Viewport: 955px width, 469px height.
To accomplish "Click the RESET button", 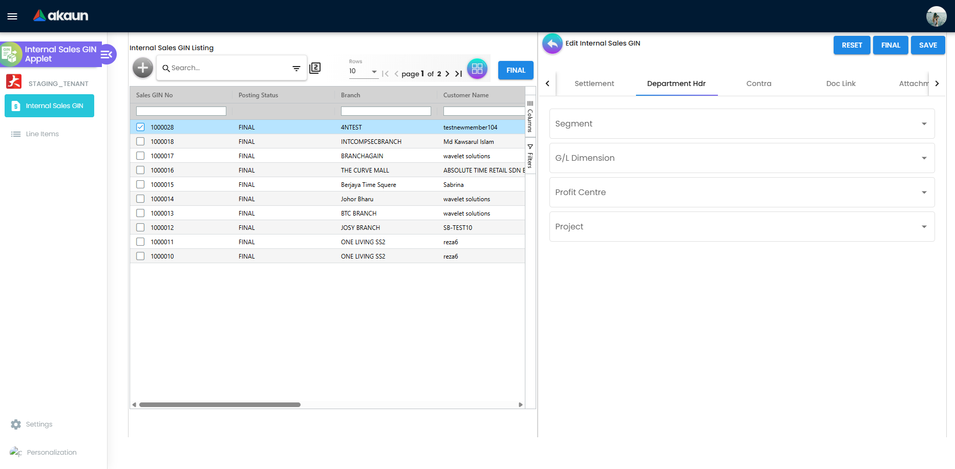I will pyautogui.click(x=852, y=45).
